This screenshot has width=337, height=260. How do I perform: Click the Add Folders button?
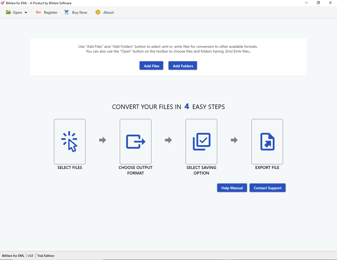(x=183, y=66)
